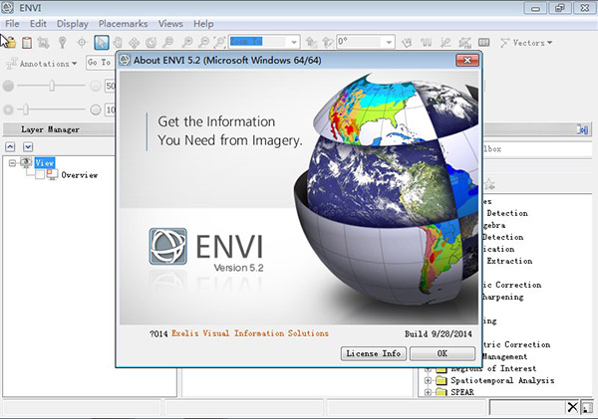Select the Extraction toolbox entry
The width and height of the screenshot is (598, 419).
(509, 261)
